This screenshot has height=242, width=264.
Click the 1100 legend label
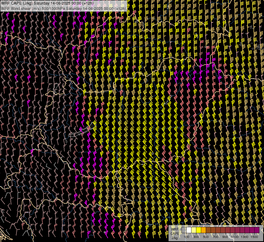pyautogui.click(x=235, y=237)
